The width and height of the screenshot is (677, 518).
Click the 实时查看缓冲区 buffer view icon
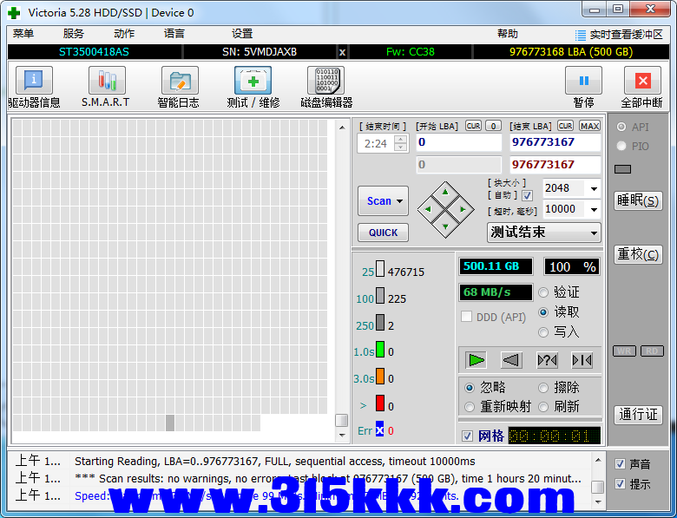(581, 35)
